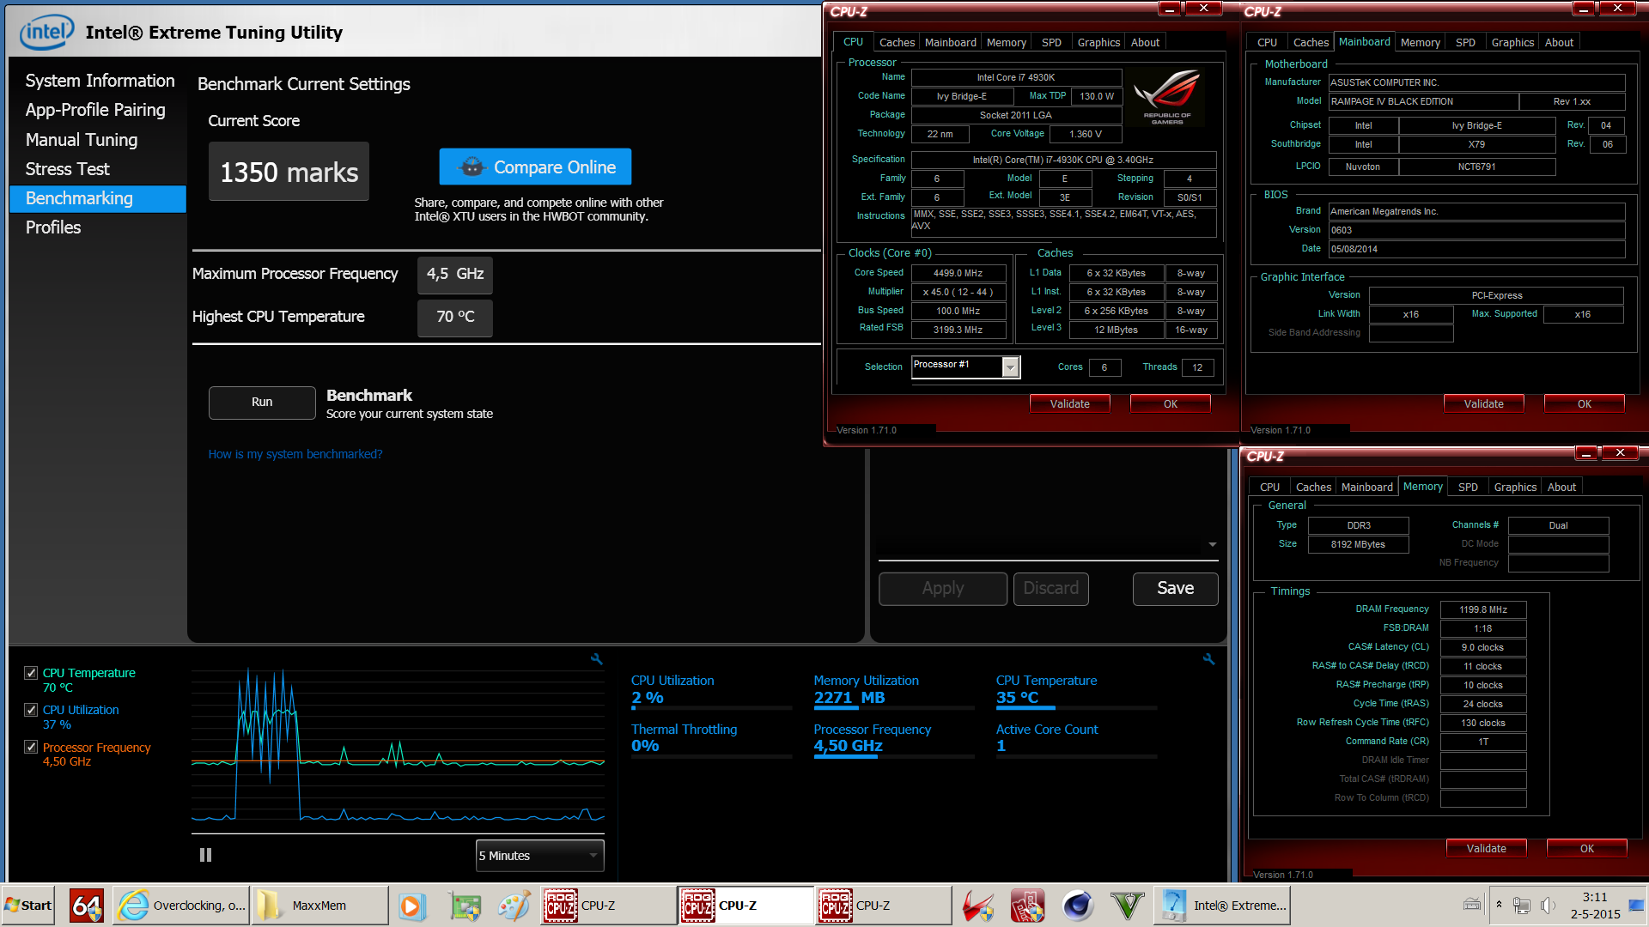Click Validate in CPU-Z processor window
The width and height of the screenshot is (1649, 927).
[x=1069, y=403]
